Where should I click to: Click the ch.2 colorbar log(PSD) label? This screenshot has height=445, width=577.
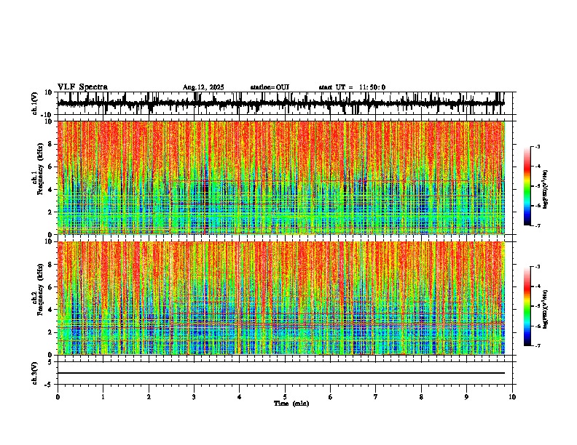coord(546,310)
